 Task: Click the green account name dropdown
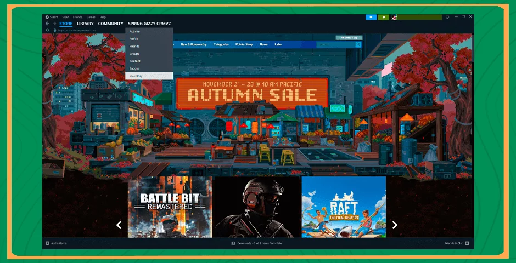point(419,17)
